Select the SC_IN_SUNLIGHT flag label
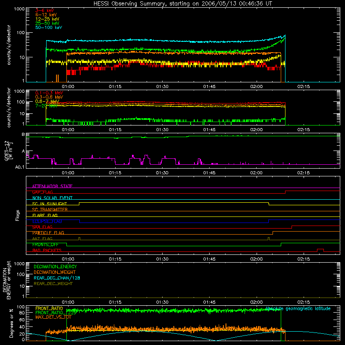The image size is (345, 345). pyautogui.click(x=50, y=204)
